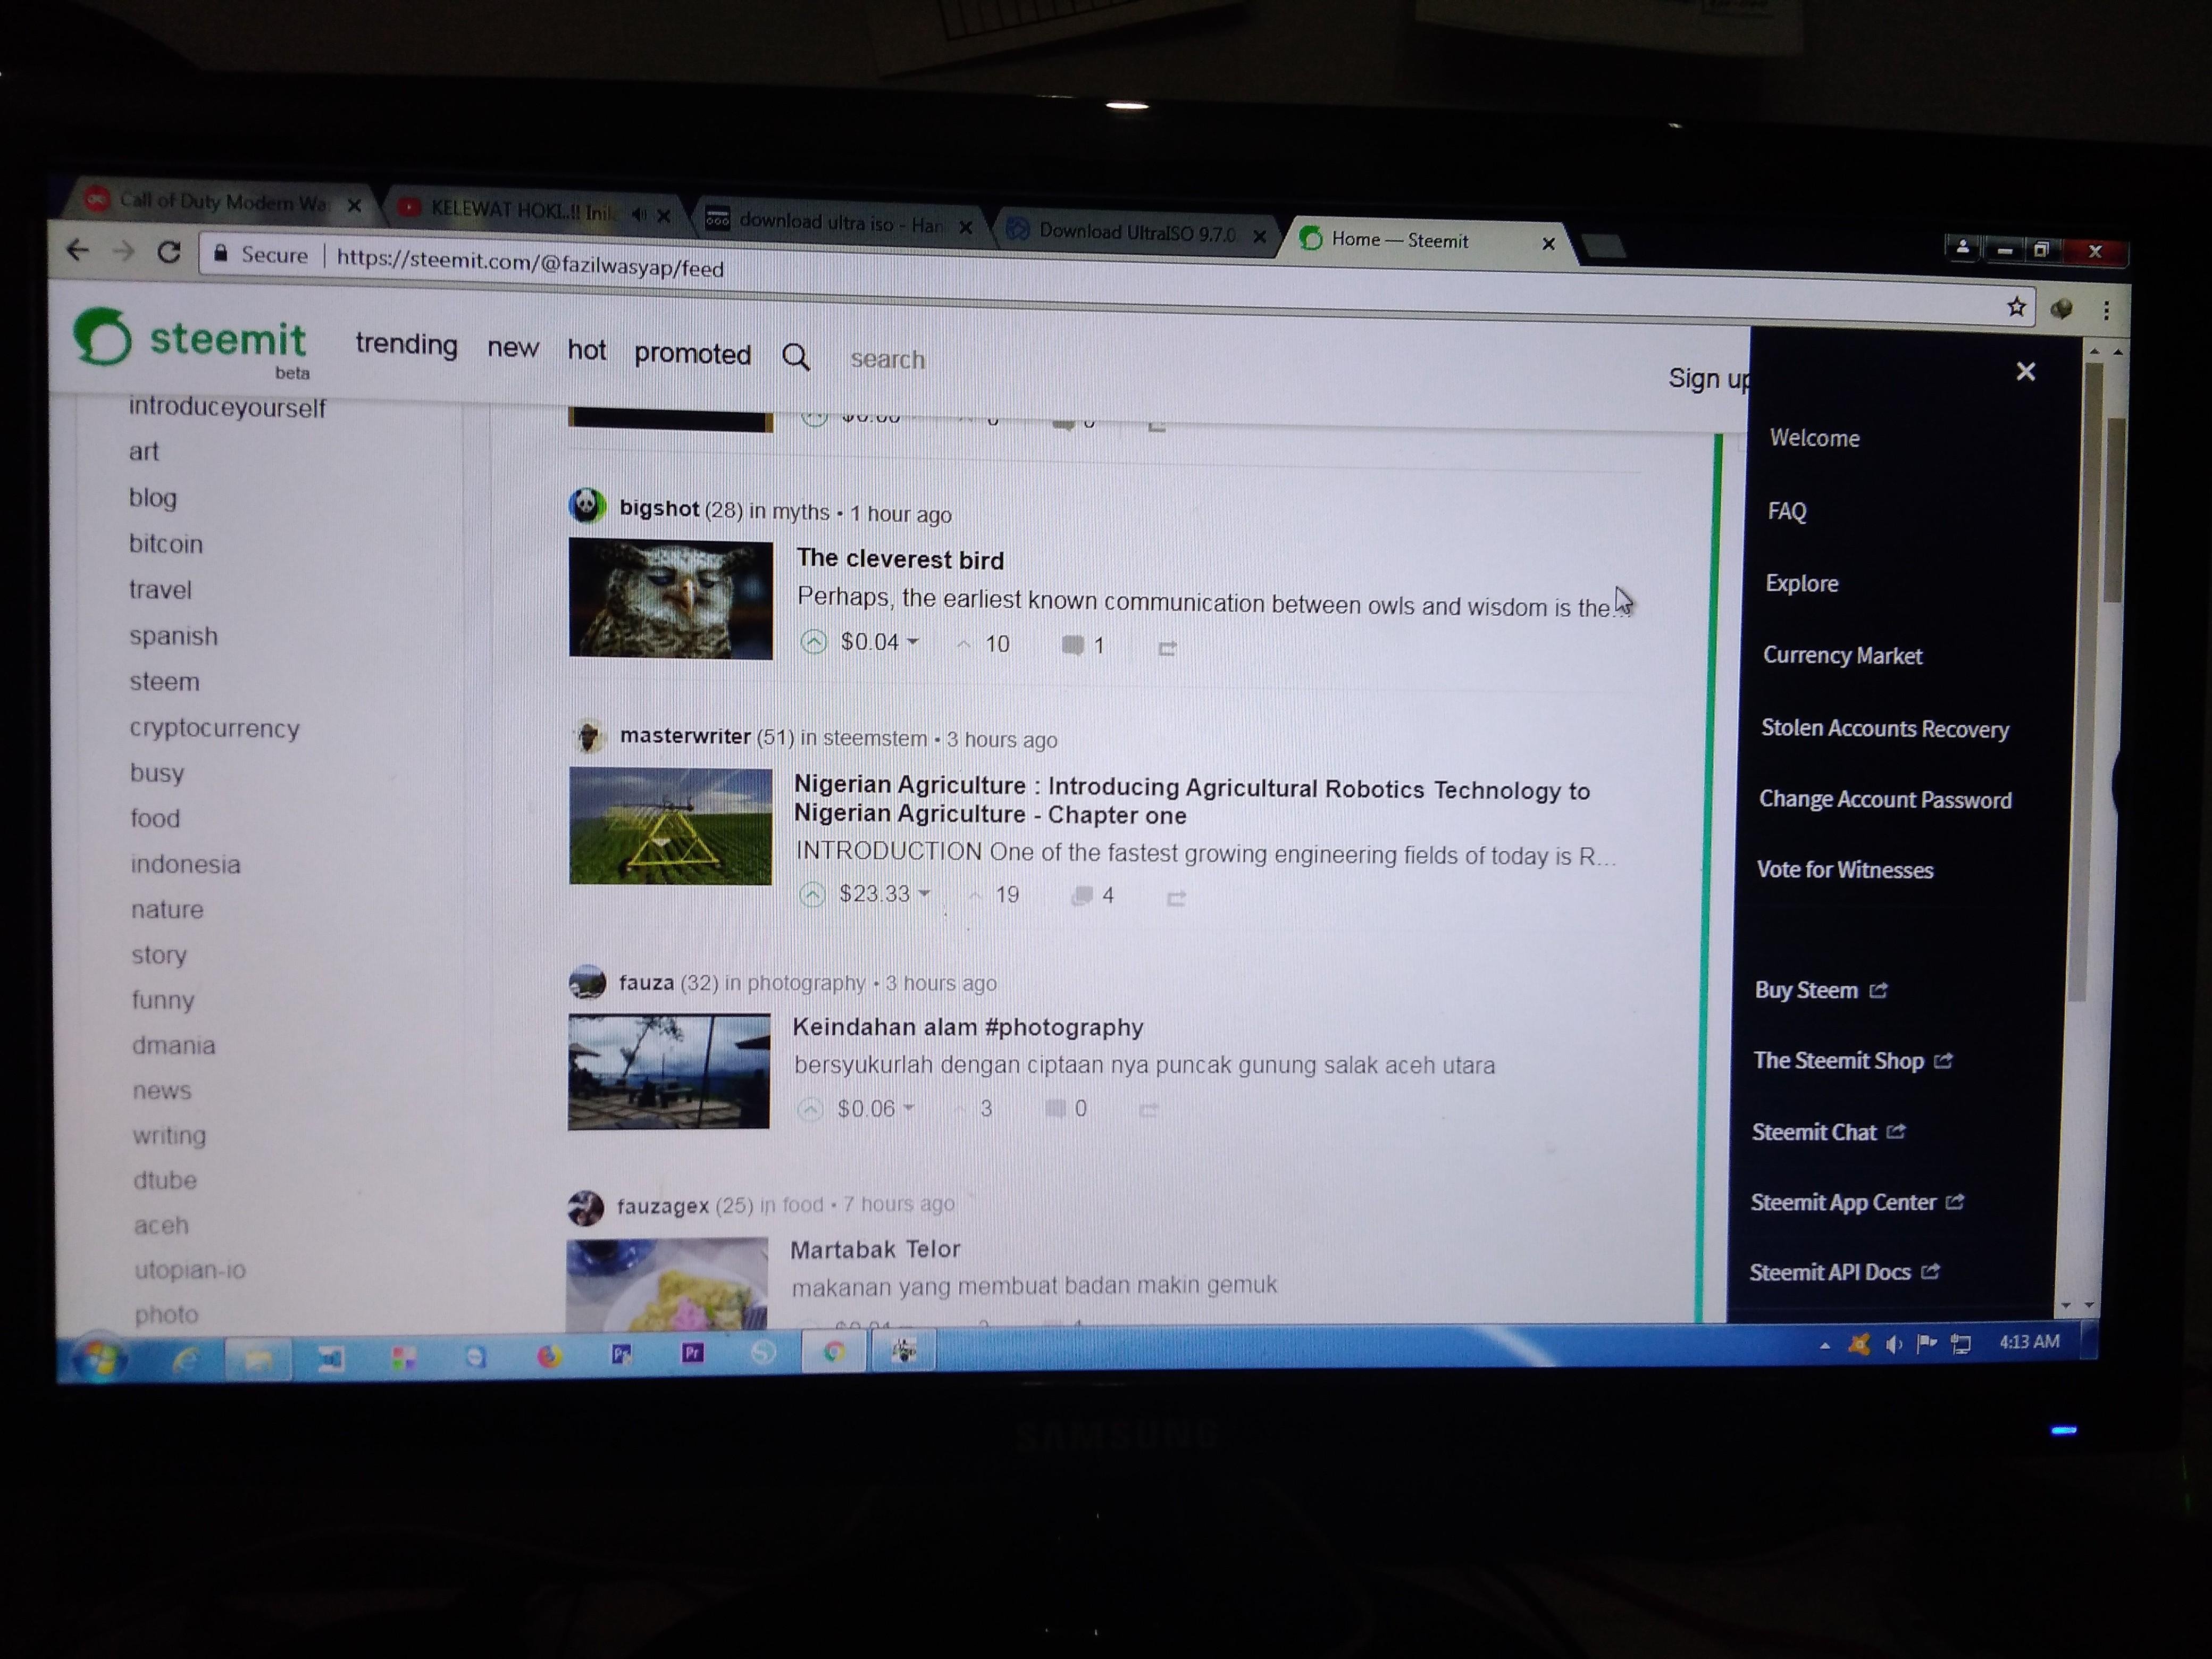
Task: Select the cryptocurrency tag
Action: [214, 728]
